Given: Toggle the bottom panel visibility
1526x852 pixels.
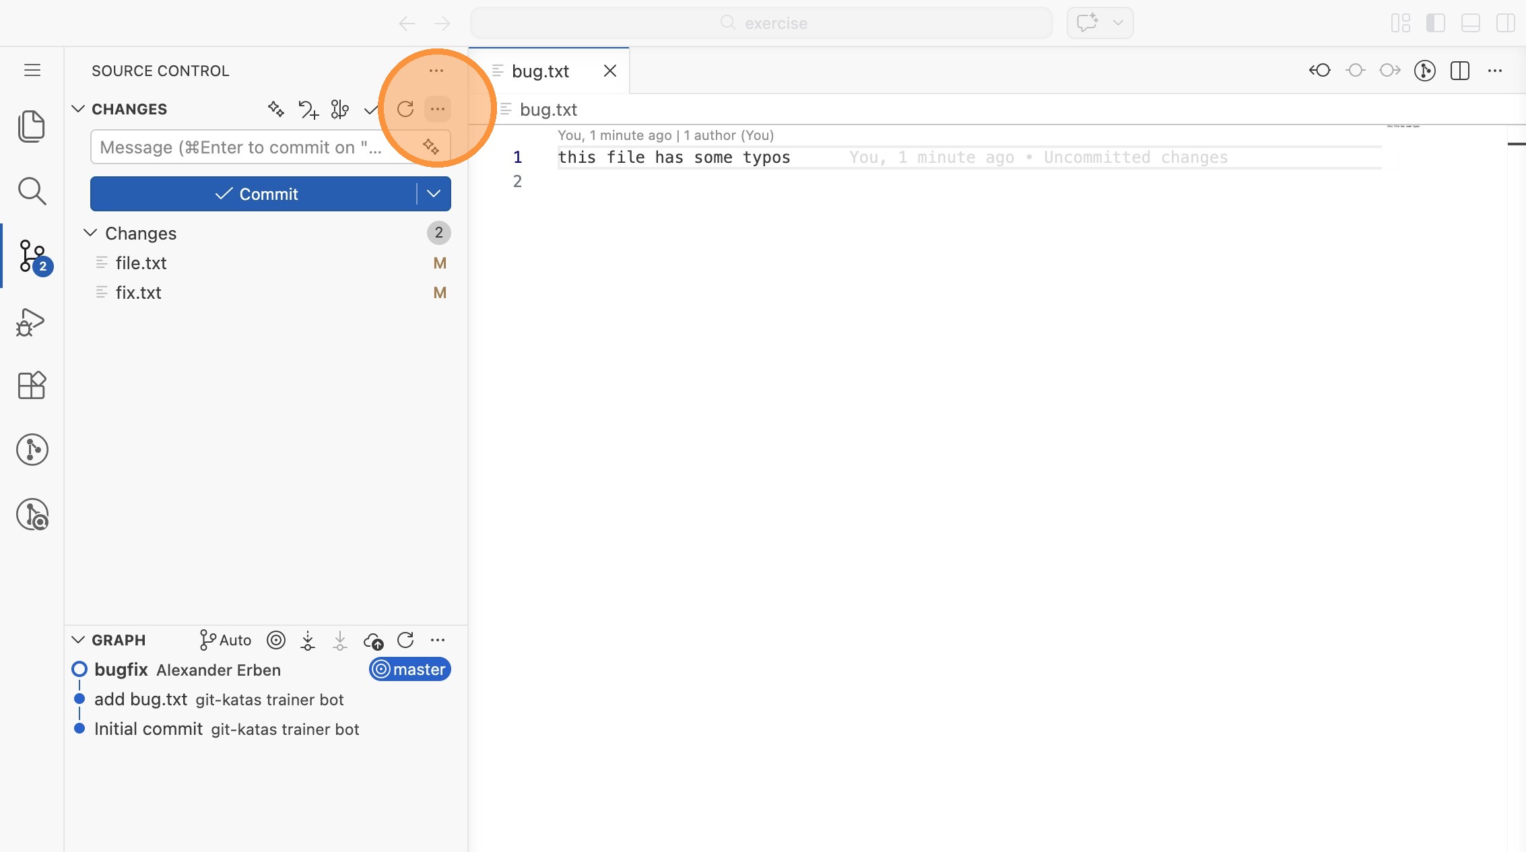Looking at the screenshot, I should 1470,23.
